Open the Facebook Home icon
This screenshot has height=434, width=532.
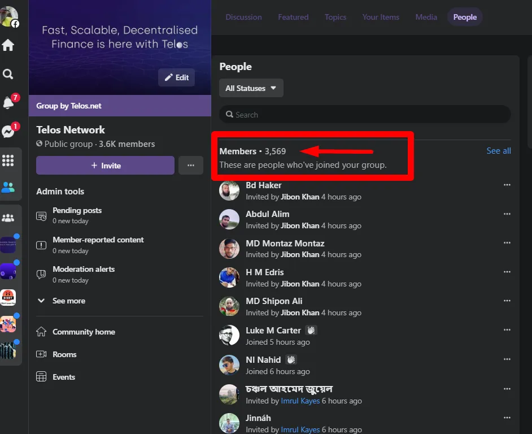pyautogui.click(x=8, y=45)
